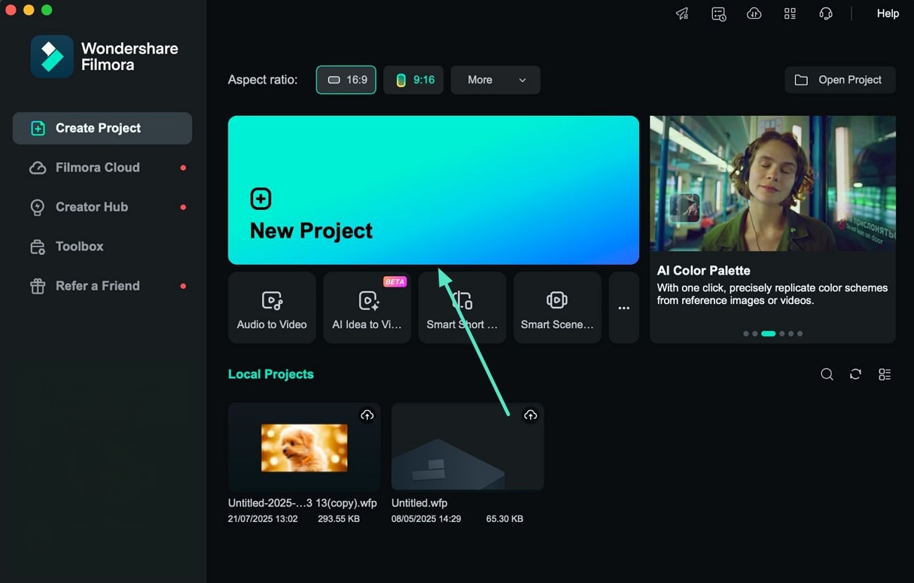The width and height of the screenshot is (914, 583).
Task: Open the Help menu
Action: coord(887,13)
